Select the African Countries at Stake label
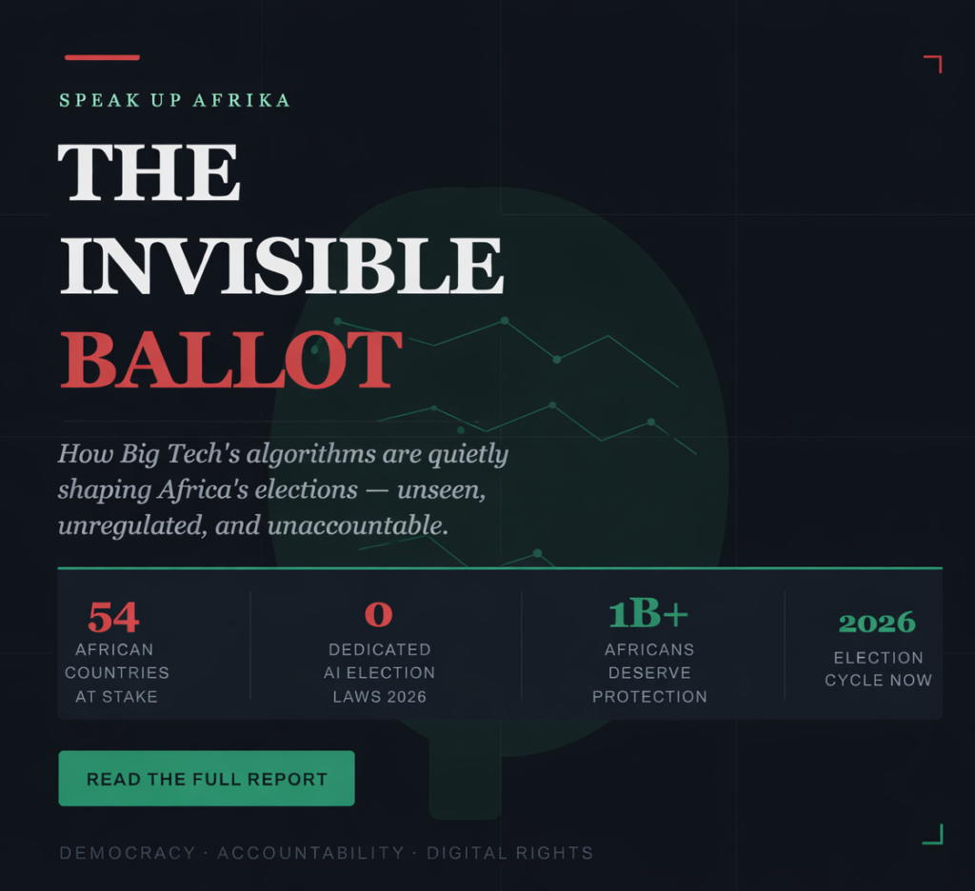 pos(116,673)
